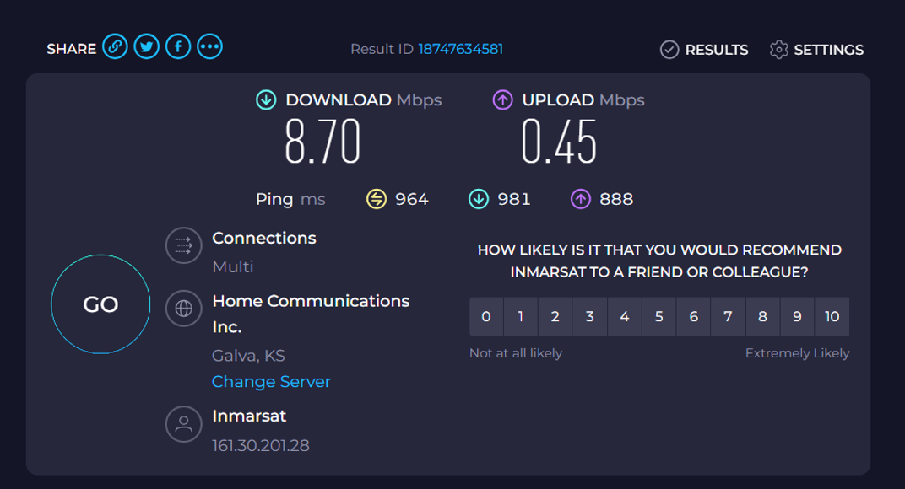Open the RESULTS menu item
Viewport: 905px width, 489px height.
point(716,50)
